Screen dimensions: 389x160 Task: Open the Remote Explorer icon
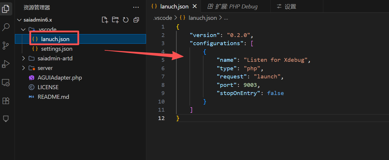6,83
